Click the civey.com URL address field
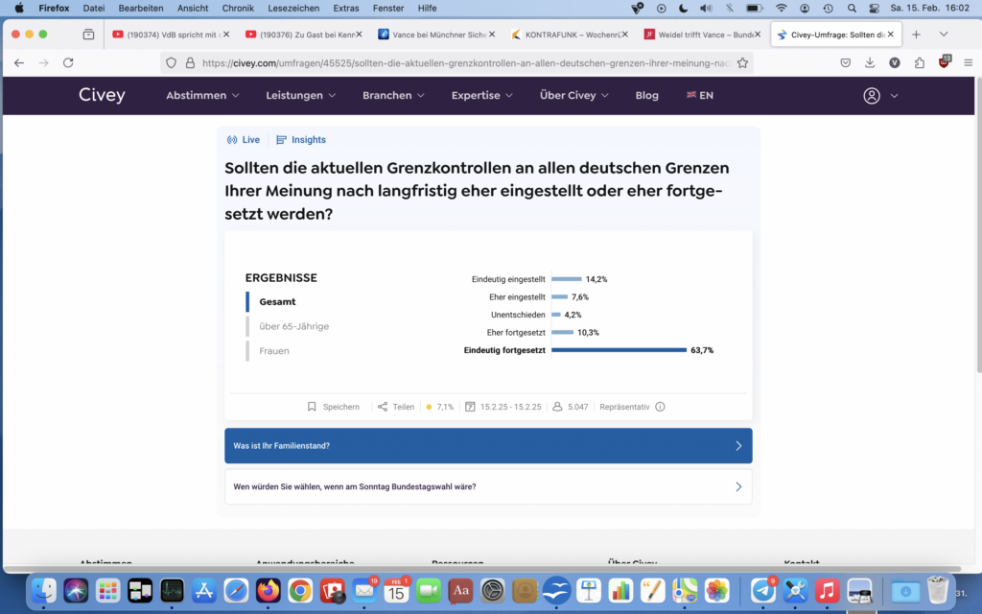Image resolution: width=982 pixels, height=614 pixels. pyautogui.click(x=460, y=63)
